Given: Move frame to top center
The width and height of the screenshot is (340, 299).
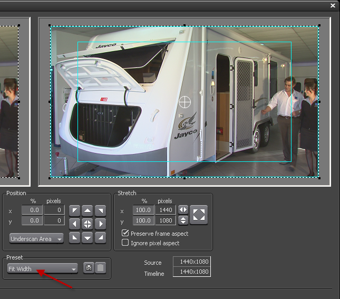Looking at the screenshot, I should tap(88, 211).
